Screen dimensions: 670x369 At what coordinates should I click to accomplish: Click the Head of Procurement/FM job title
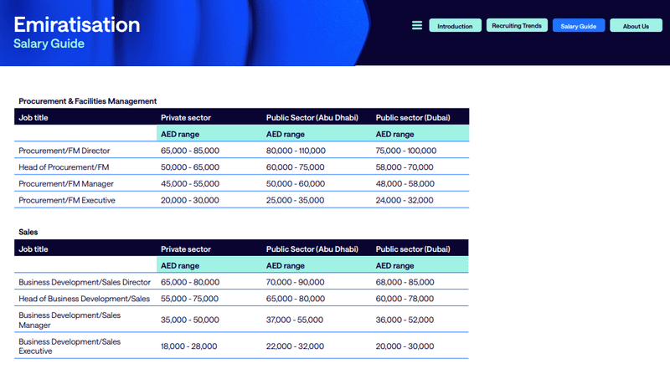pyautogui.click(x=64, y=167)
